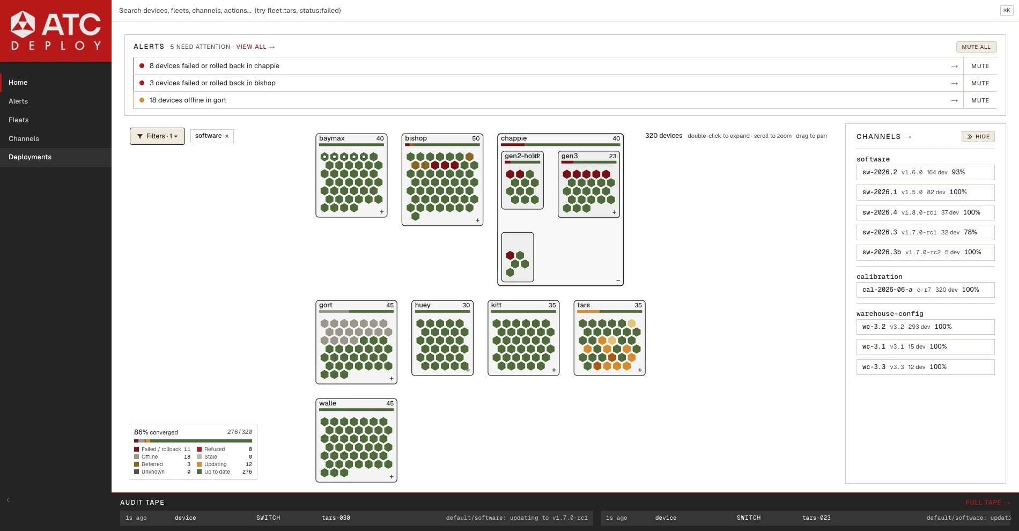Select warehouse-config channel wc-3.3

[925, 367]
